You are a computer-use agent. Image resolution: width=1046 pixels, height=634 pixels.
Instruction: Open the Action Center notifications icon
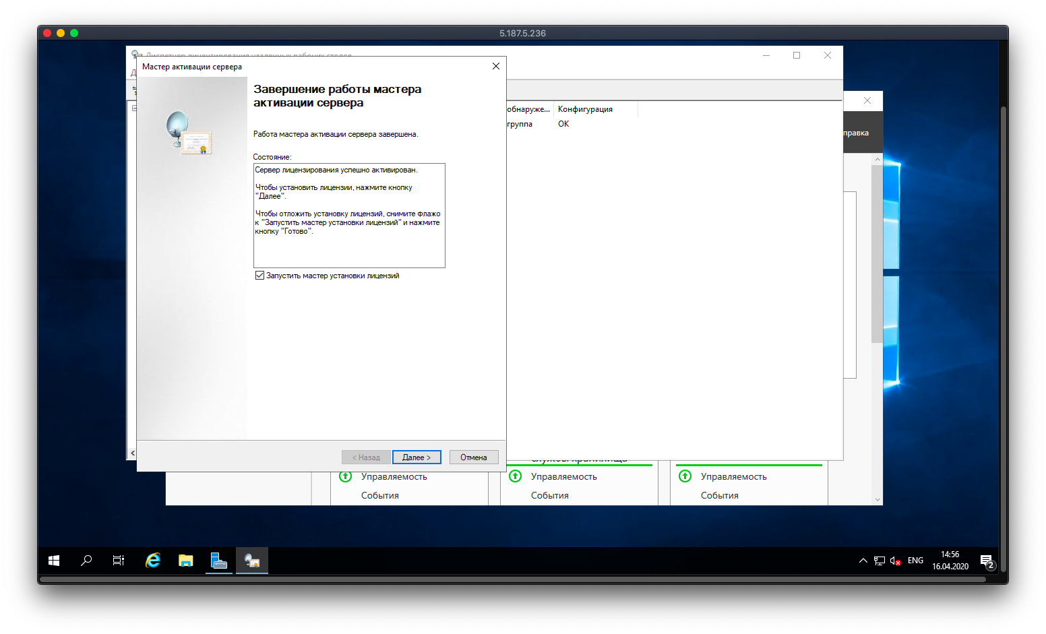point(987,561)
